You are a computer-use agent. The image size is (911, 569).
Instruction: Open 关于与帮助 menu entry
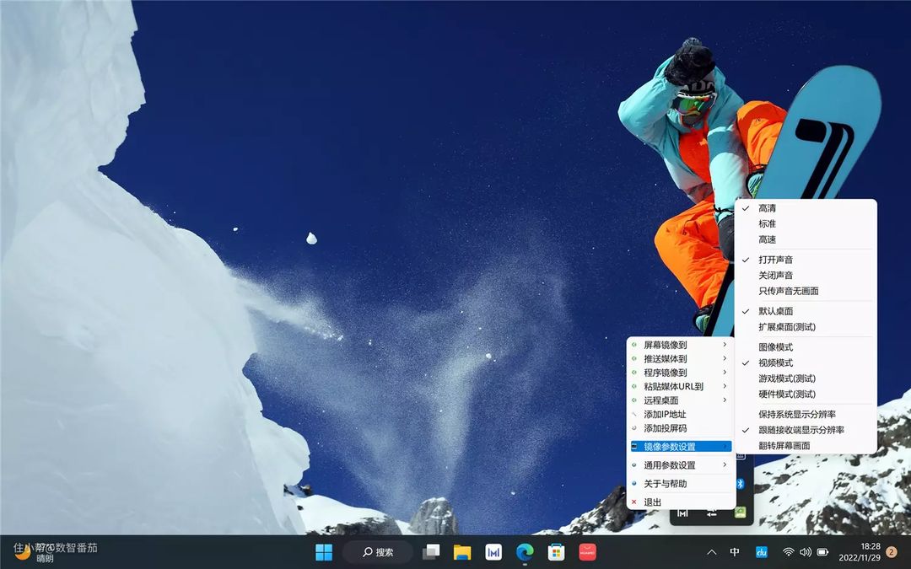(665, 484)
